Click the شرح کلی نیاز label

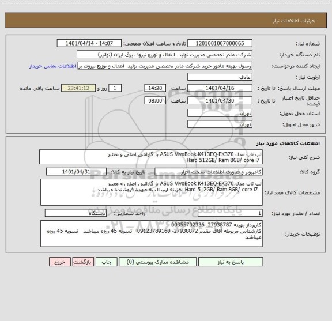pyautogui.click(x=304, y=157)
